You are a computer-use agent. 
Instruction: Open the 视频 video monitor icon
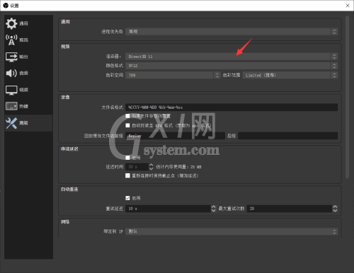pyautogui.click(x=11, y=90)
